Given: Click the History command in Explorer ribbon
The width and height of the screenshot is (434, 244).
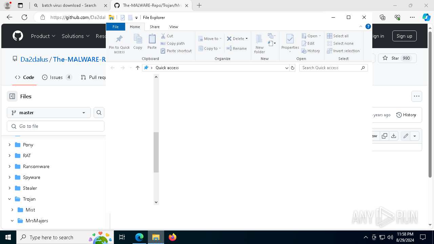Looking at the screenshot, I should 311,51.
